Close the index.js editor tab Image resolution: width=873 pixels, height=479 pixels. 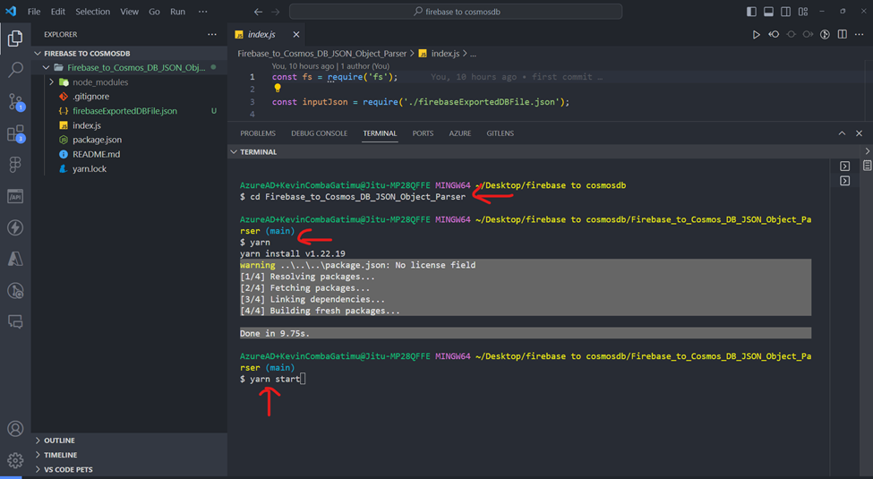[296, 35]
